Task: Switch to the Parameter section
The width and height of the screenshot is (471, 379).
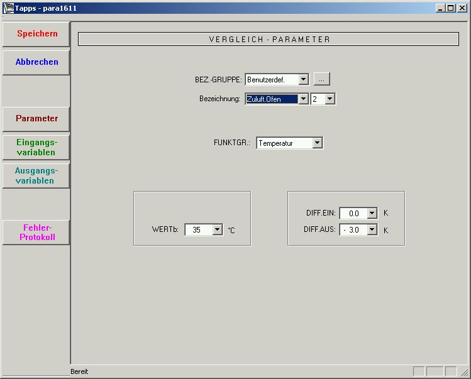Action: click(36, 119)
